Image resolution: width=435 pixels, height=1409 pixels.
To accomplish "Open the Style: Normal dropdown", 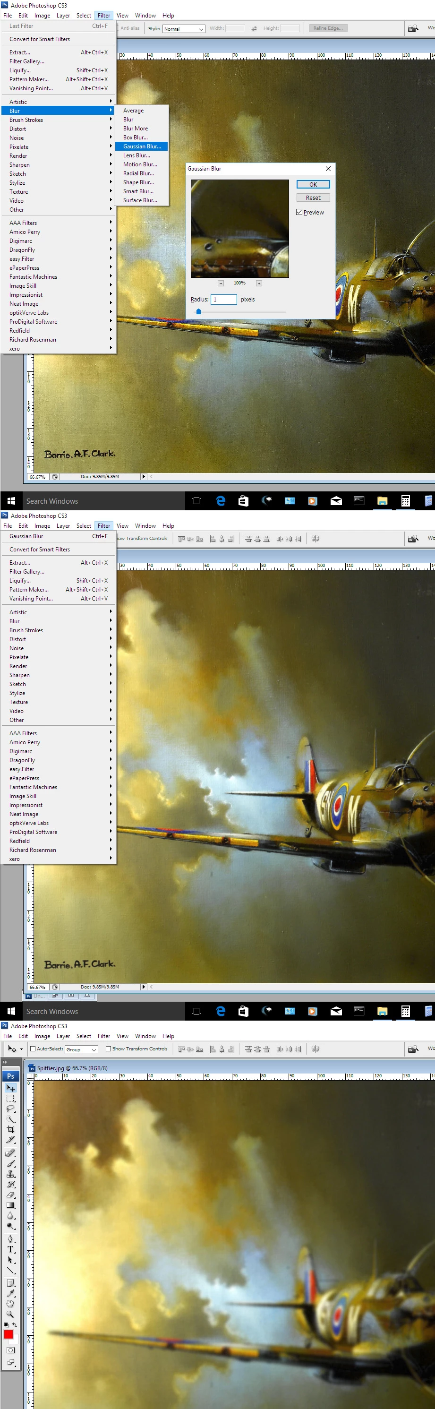I will coord(184,28).
